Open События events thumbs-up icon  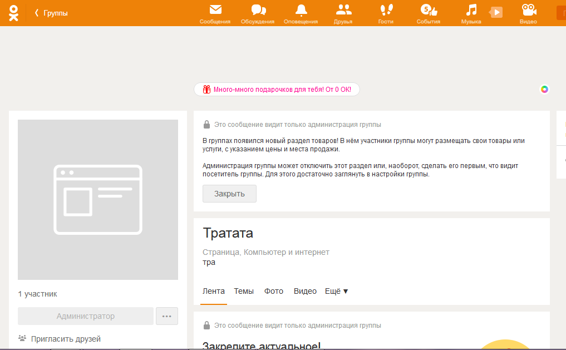tap(429, 10)
